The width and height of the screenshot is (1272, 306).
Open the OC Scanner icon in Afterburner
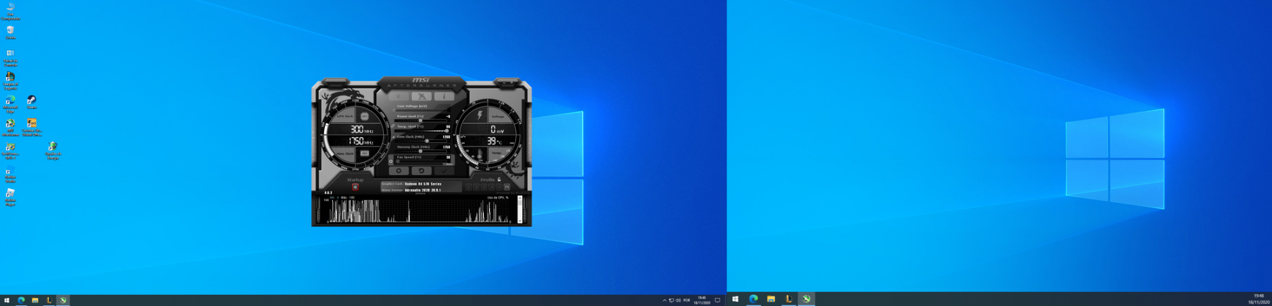coord(422,96)
